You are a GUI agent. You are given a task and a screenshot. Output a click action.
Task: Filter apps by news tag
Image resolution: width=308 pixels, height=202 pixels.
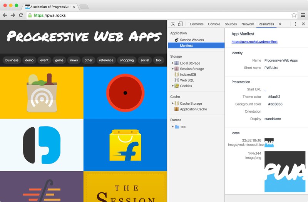(x=74, y=60)
